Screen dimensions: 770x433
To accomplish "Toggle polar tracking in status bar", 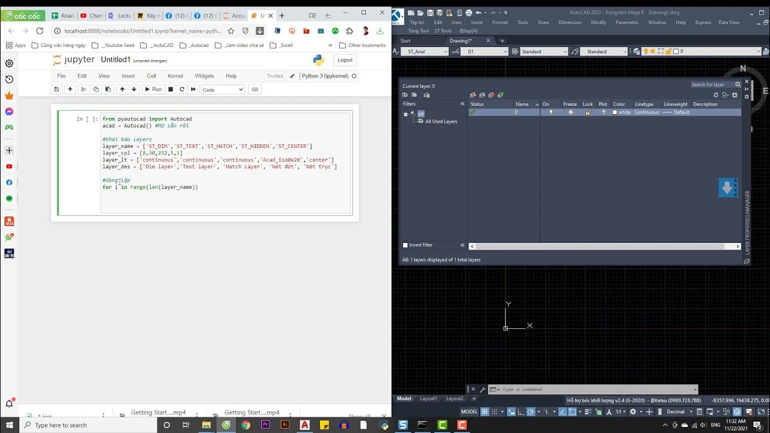I will tap(531, 412).
